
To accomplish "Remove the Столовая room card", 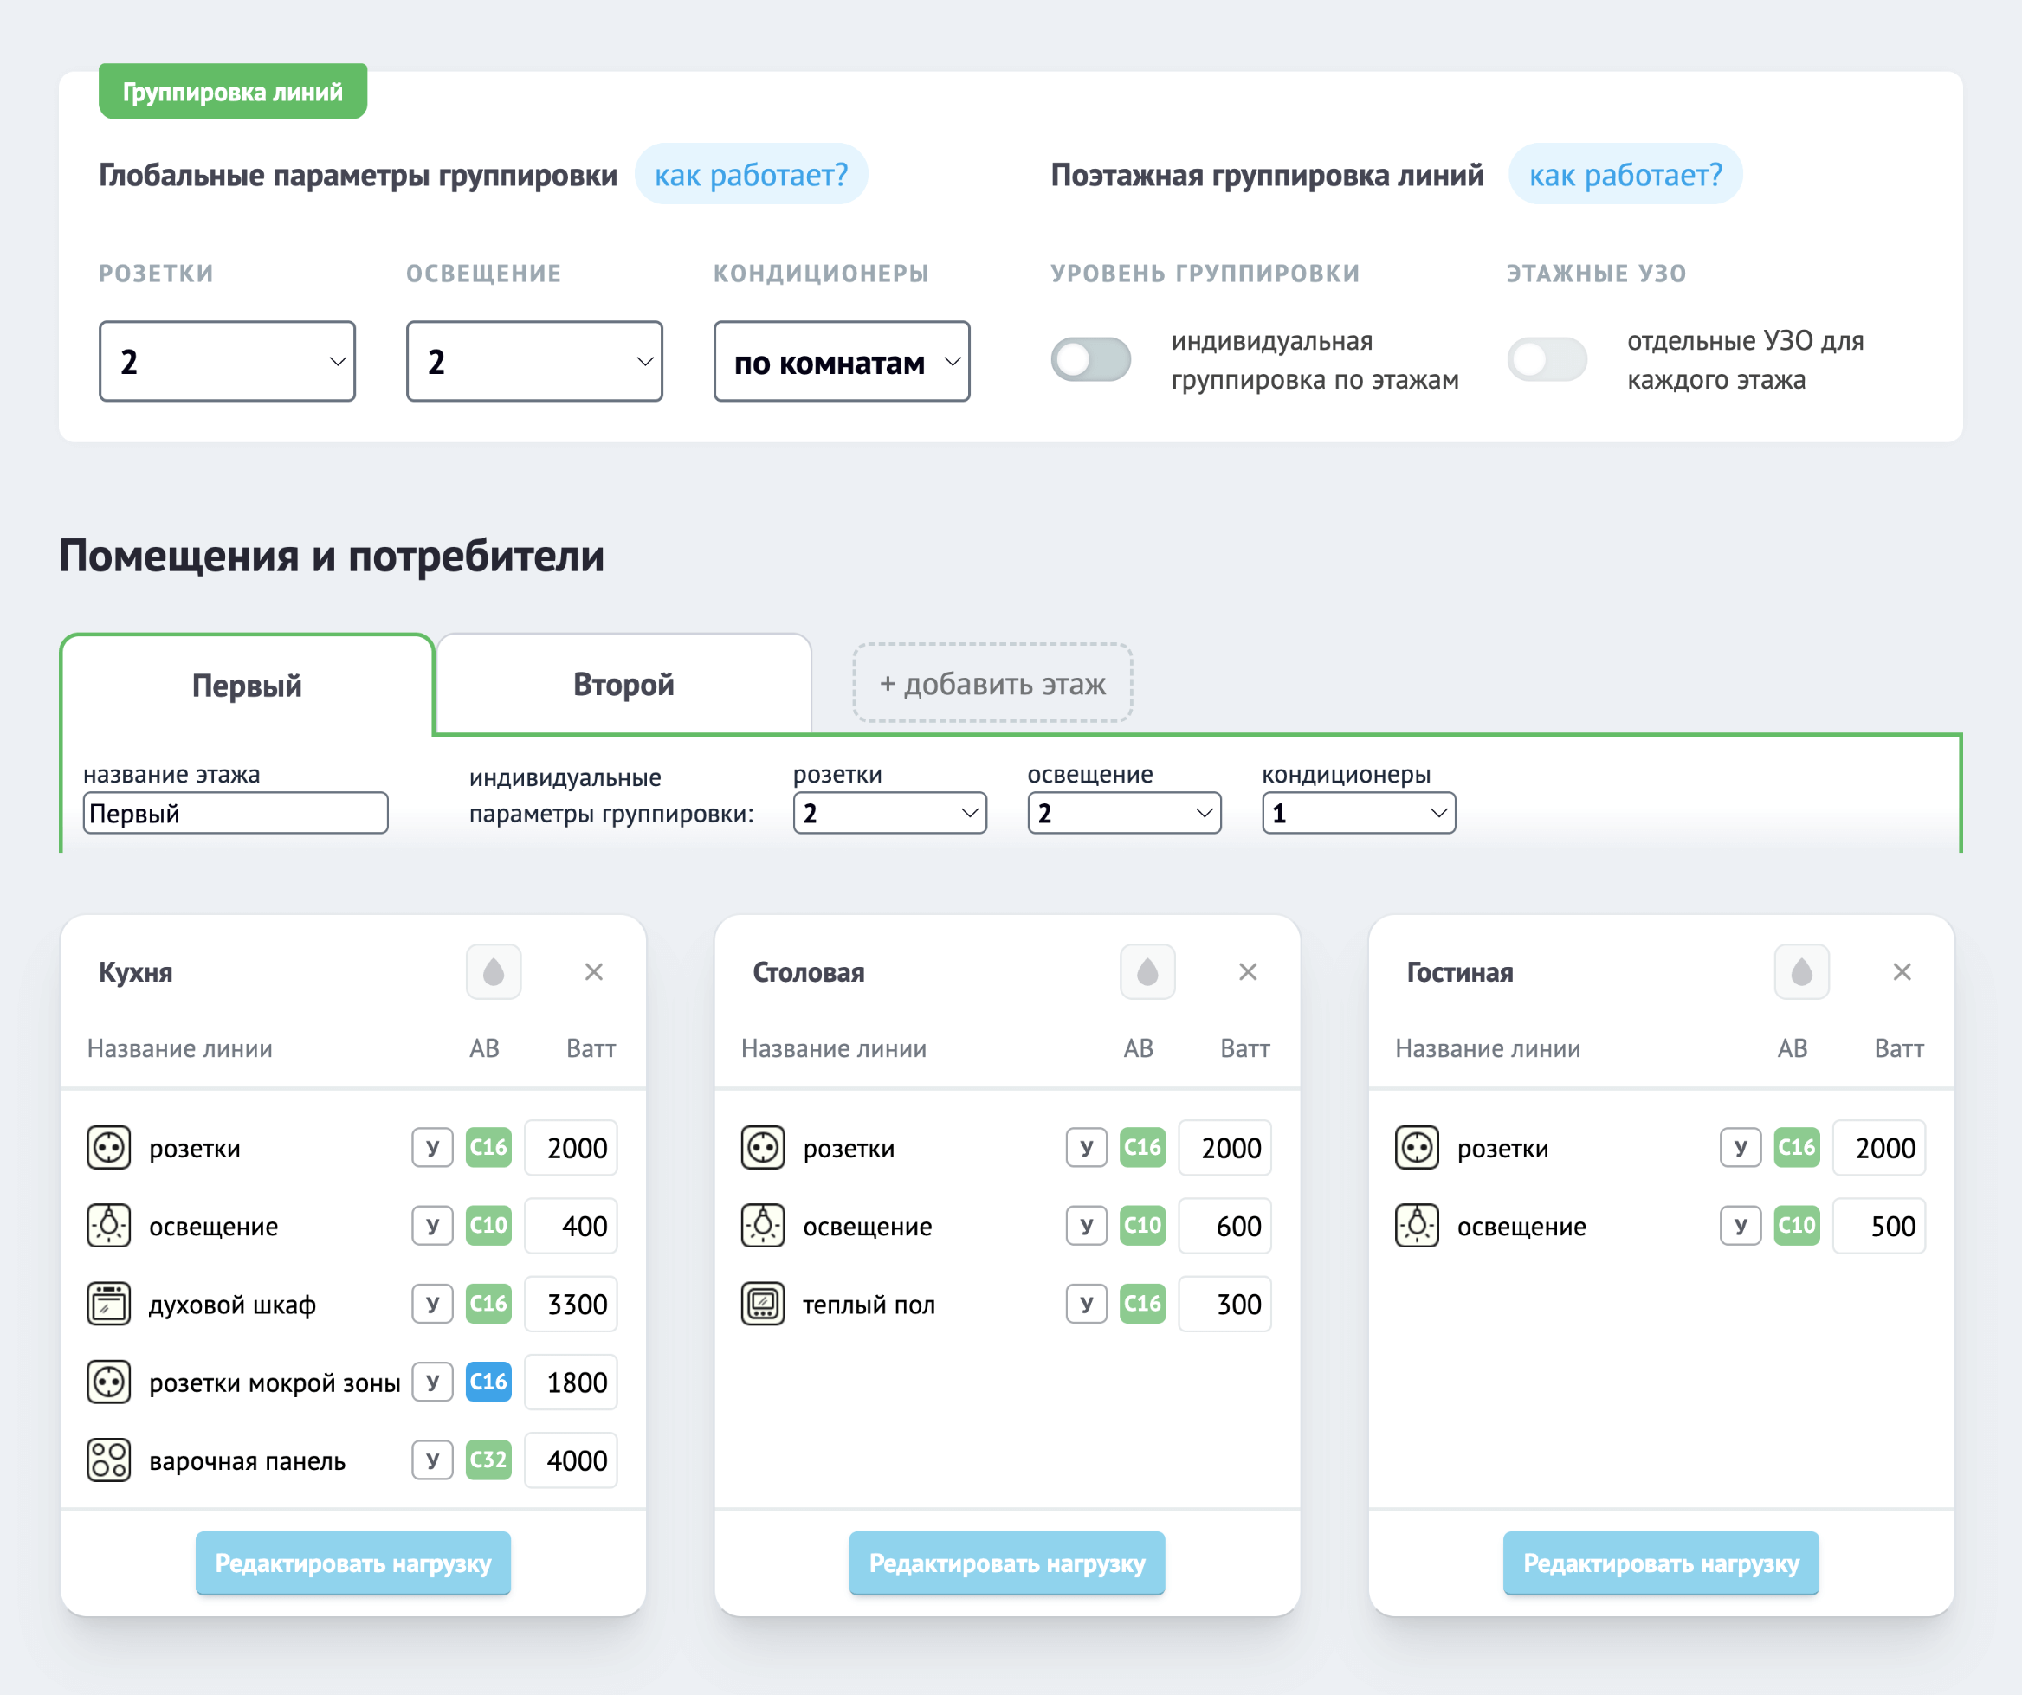I will point(1248,972).
